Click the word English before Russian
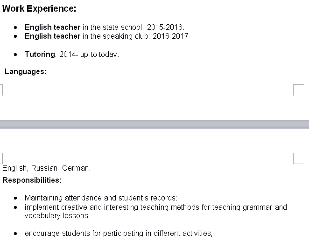 [14, 168]
